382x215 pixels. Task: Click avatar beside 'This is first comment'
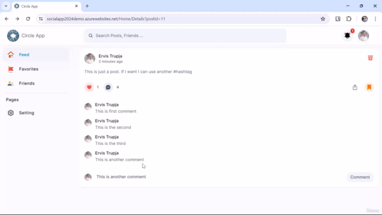(88, 106)
